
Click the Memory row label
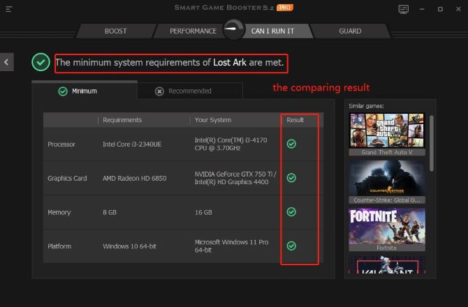point(59,212)
